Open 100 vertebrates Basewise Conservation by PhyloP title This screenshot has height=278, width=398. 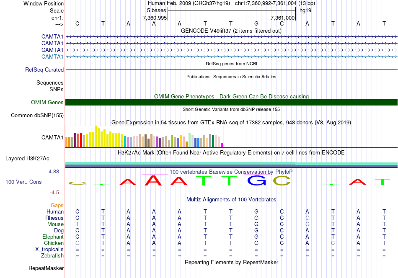click(x=231, y=172)
